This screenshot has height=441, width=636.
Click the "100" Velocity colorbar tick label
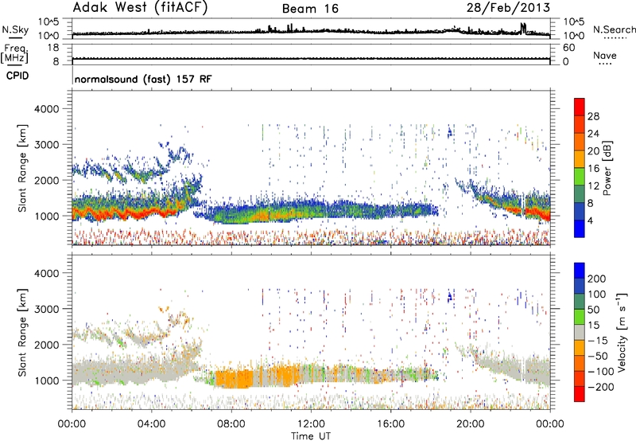point(597,294)
